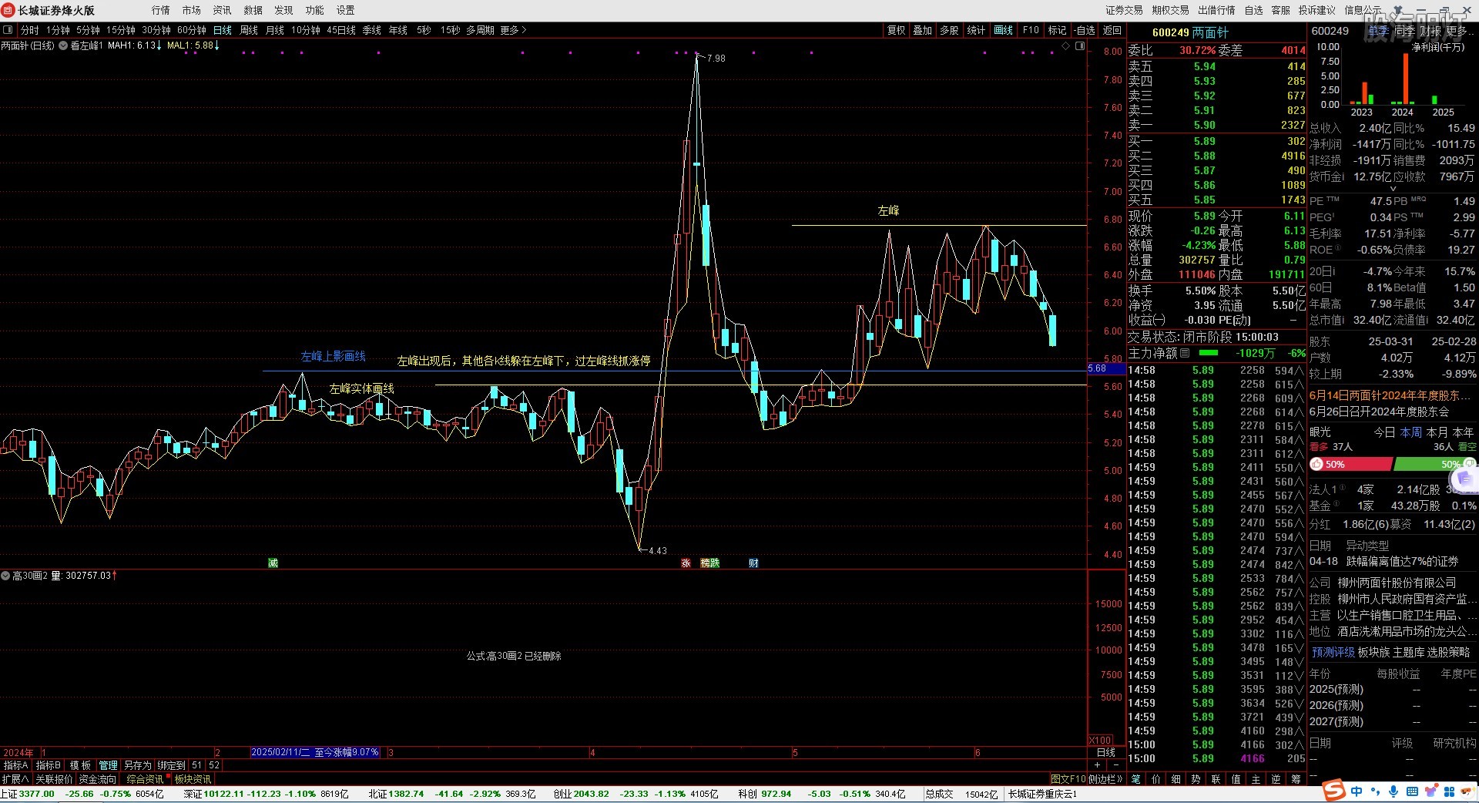Open the 功能 menu
Screen dimensions: 1479x803
(x=314, y=10)
